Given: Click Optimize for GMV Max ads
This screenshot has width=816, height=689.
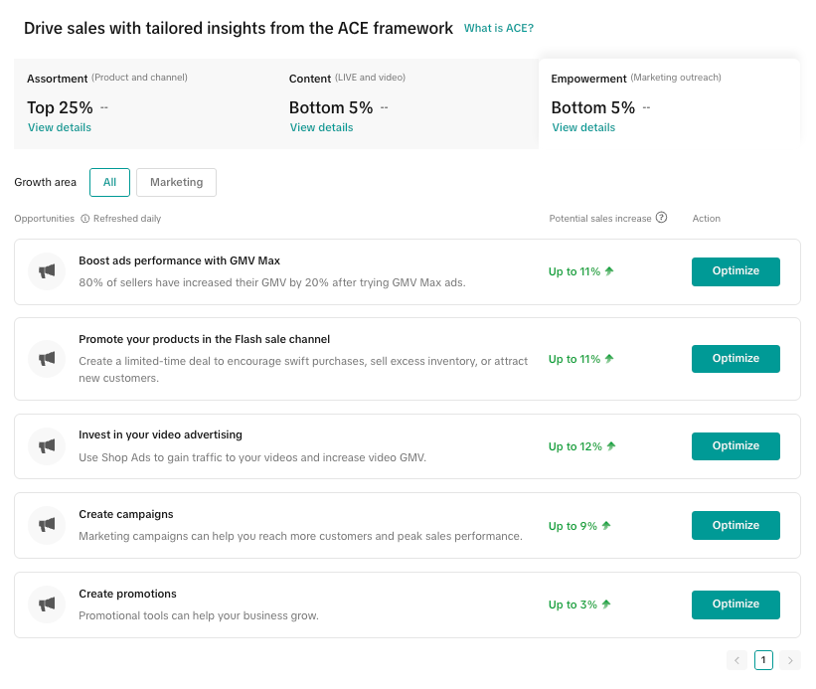Looking at the screenshot, I should pos(735,271).
